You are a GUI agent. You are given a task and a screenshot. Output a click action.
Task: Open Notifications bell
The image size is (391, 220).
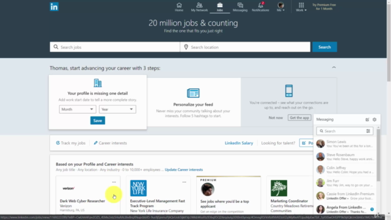pyautogui.click(x=260, y=7)
